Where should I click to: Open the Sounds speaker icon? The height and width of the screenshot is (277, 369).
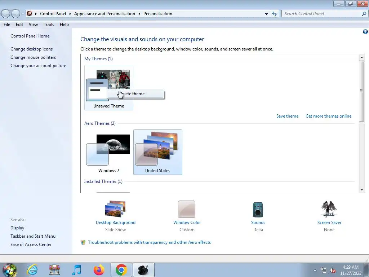point(258,210)
